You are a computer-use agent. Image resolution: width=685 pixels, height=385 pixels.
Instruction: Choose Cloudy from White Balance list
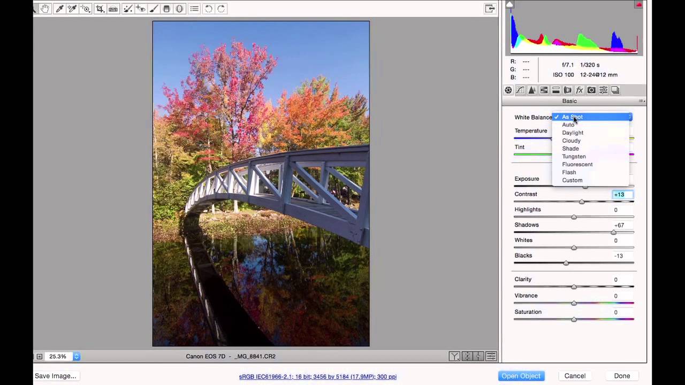click(571, 141)
